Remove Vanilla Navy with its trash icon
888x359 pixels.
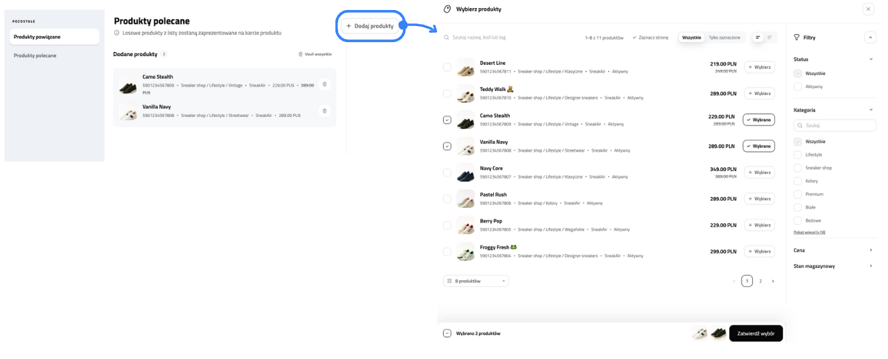click(325, 111)
